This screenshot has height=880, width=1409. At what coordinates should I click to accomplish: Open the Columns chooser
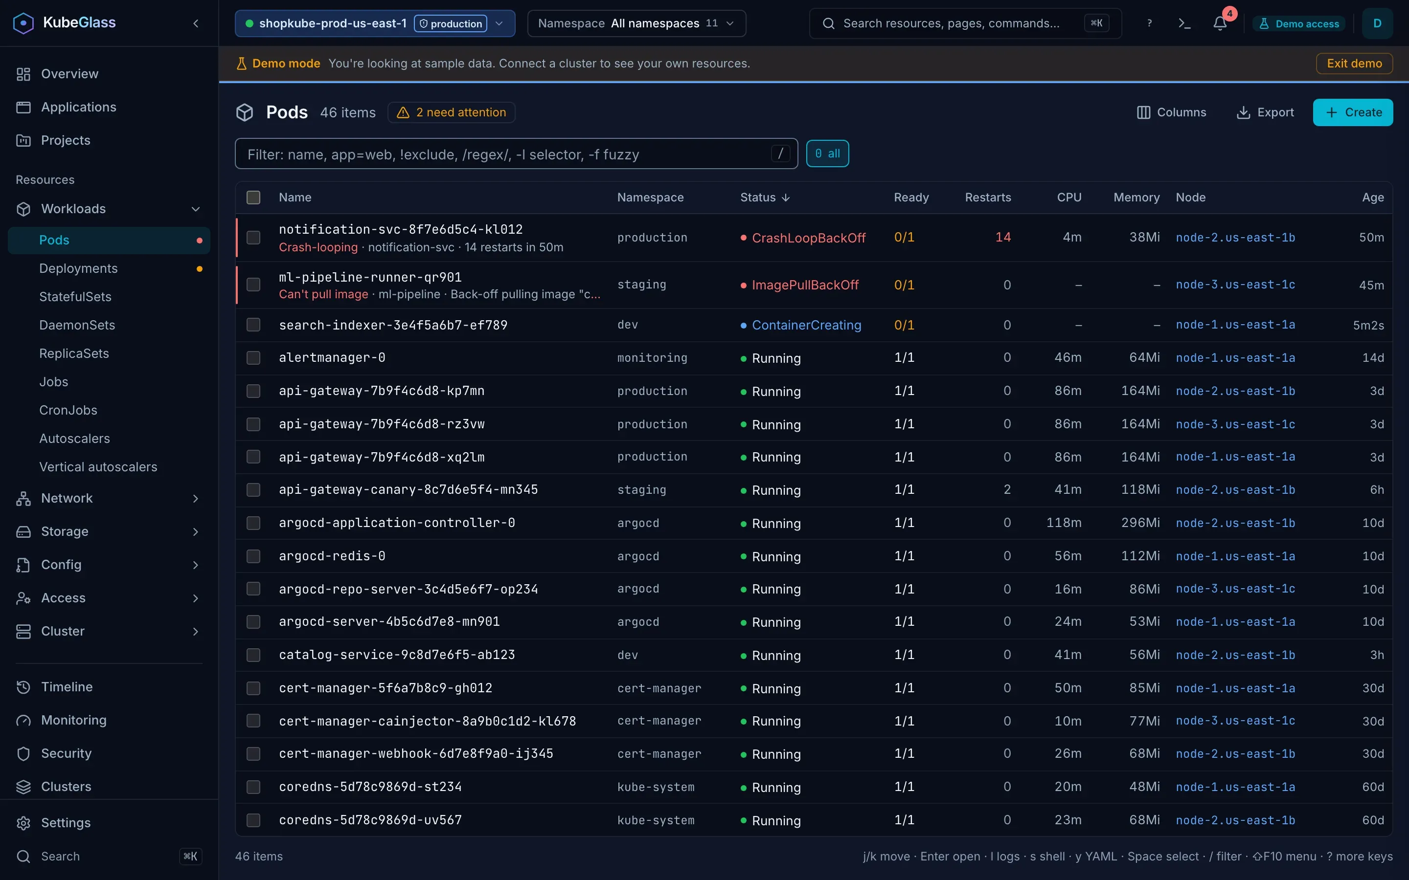[1171, 112]
